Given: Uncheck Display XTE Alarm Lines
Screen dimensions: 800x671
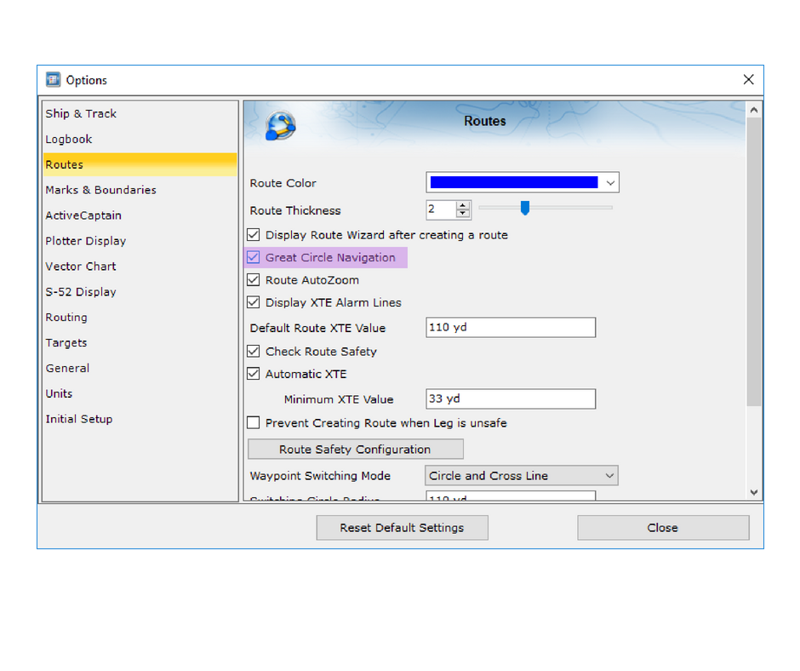Looking at the screenshot, I should (254, 302).
